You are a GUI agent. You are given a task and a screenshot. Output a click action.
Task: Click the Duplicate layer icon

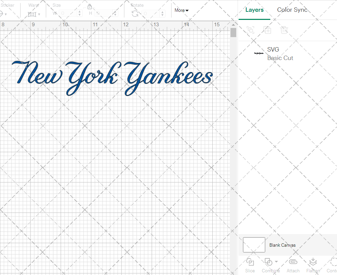[x=267, y=30]
